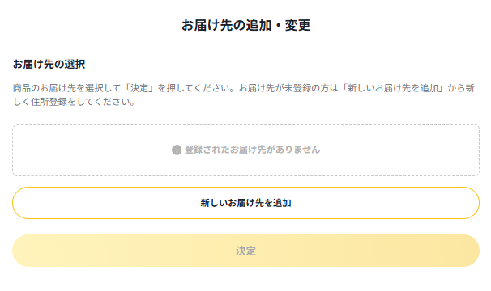Screen dimensions: 491x291
Task: Click the お届け先が未登録の方は phrase
Action: click(x=288, y=88)
